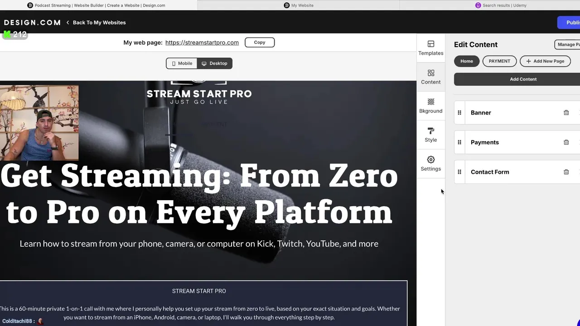Screen dimensions: 580x326
Task: Click the STREAM START PRO logo in banner
Action: [199, 93]
